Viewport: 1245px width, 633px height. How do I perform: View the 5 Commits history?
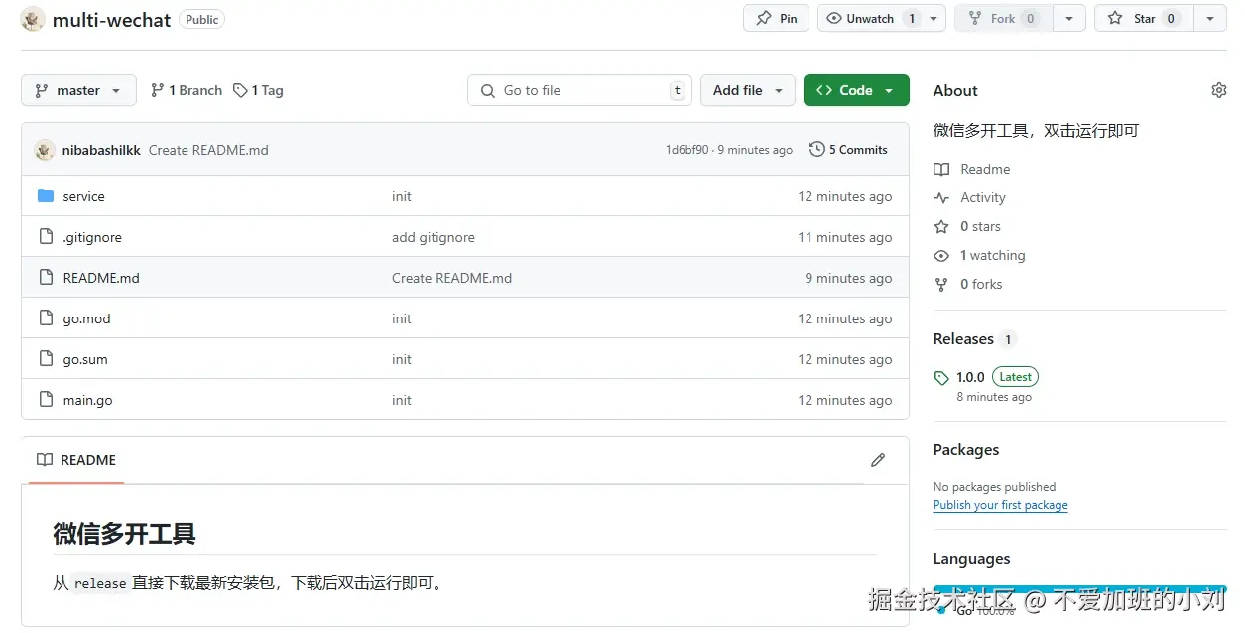click(849, 150)
